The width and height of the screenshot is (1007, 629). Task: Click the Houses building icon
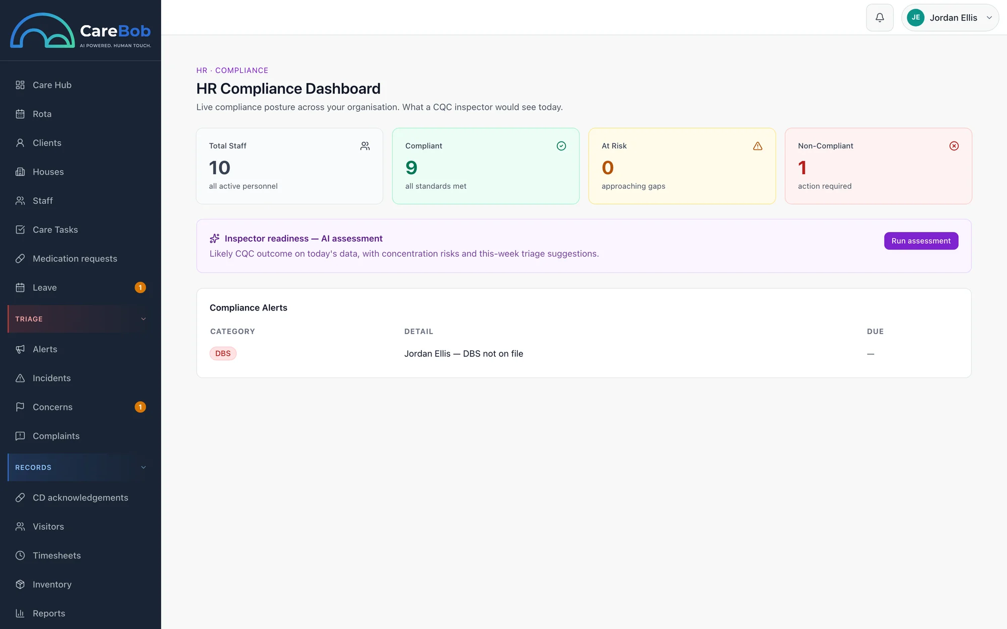pyautogui.click(x=20, y=172)
